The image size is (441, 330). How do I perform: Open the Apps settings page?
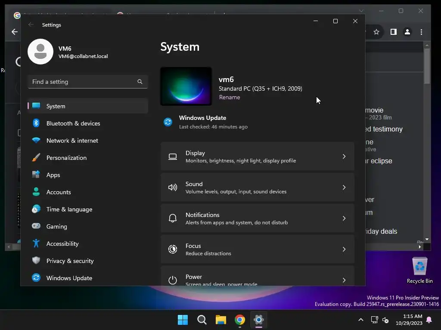(x=88, y=175)
